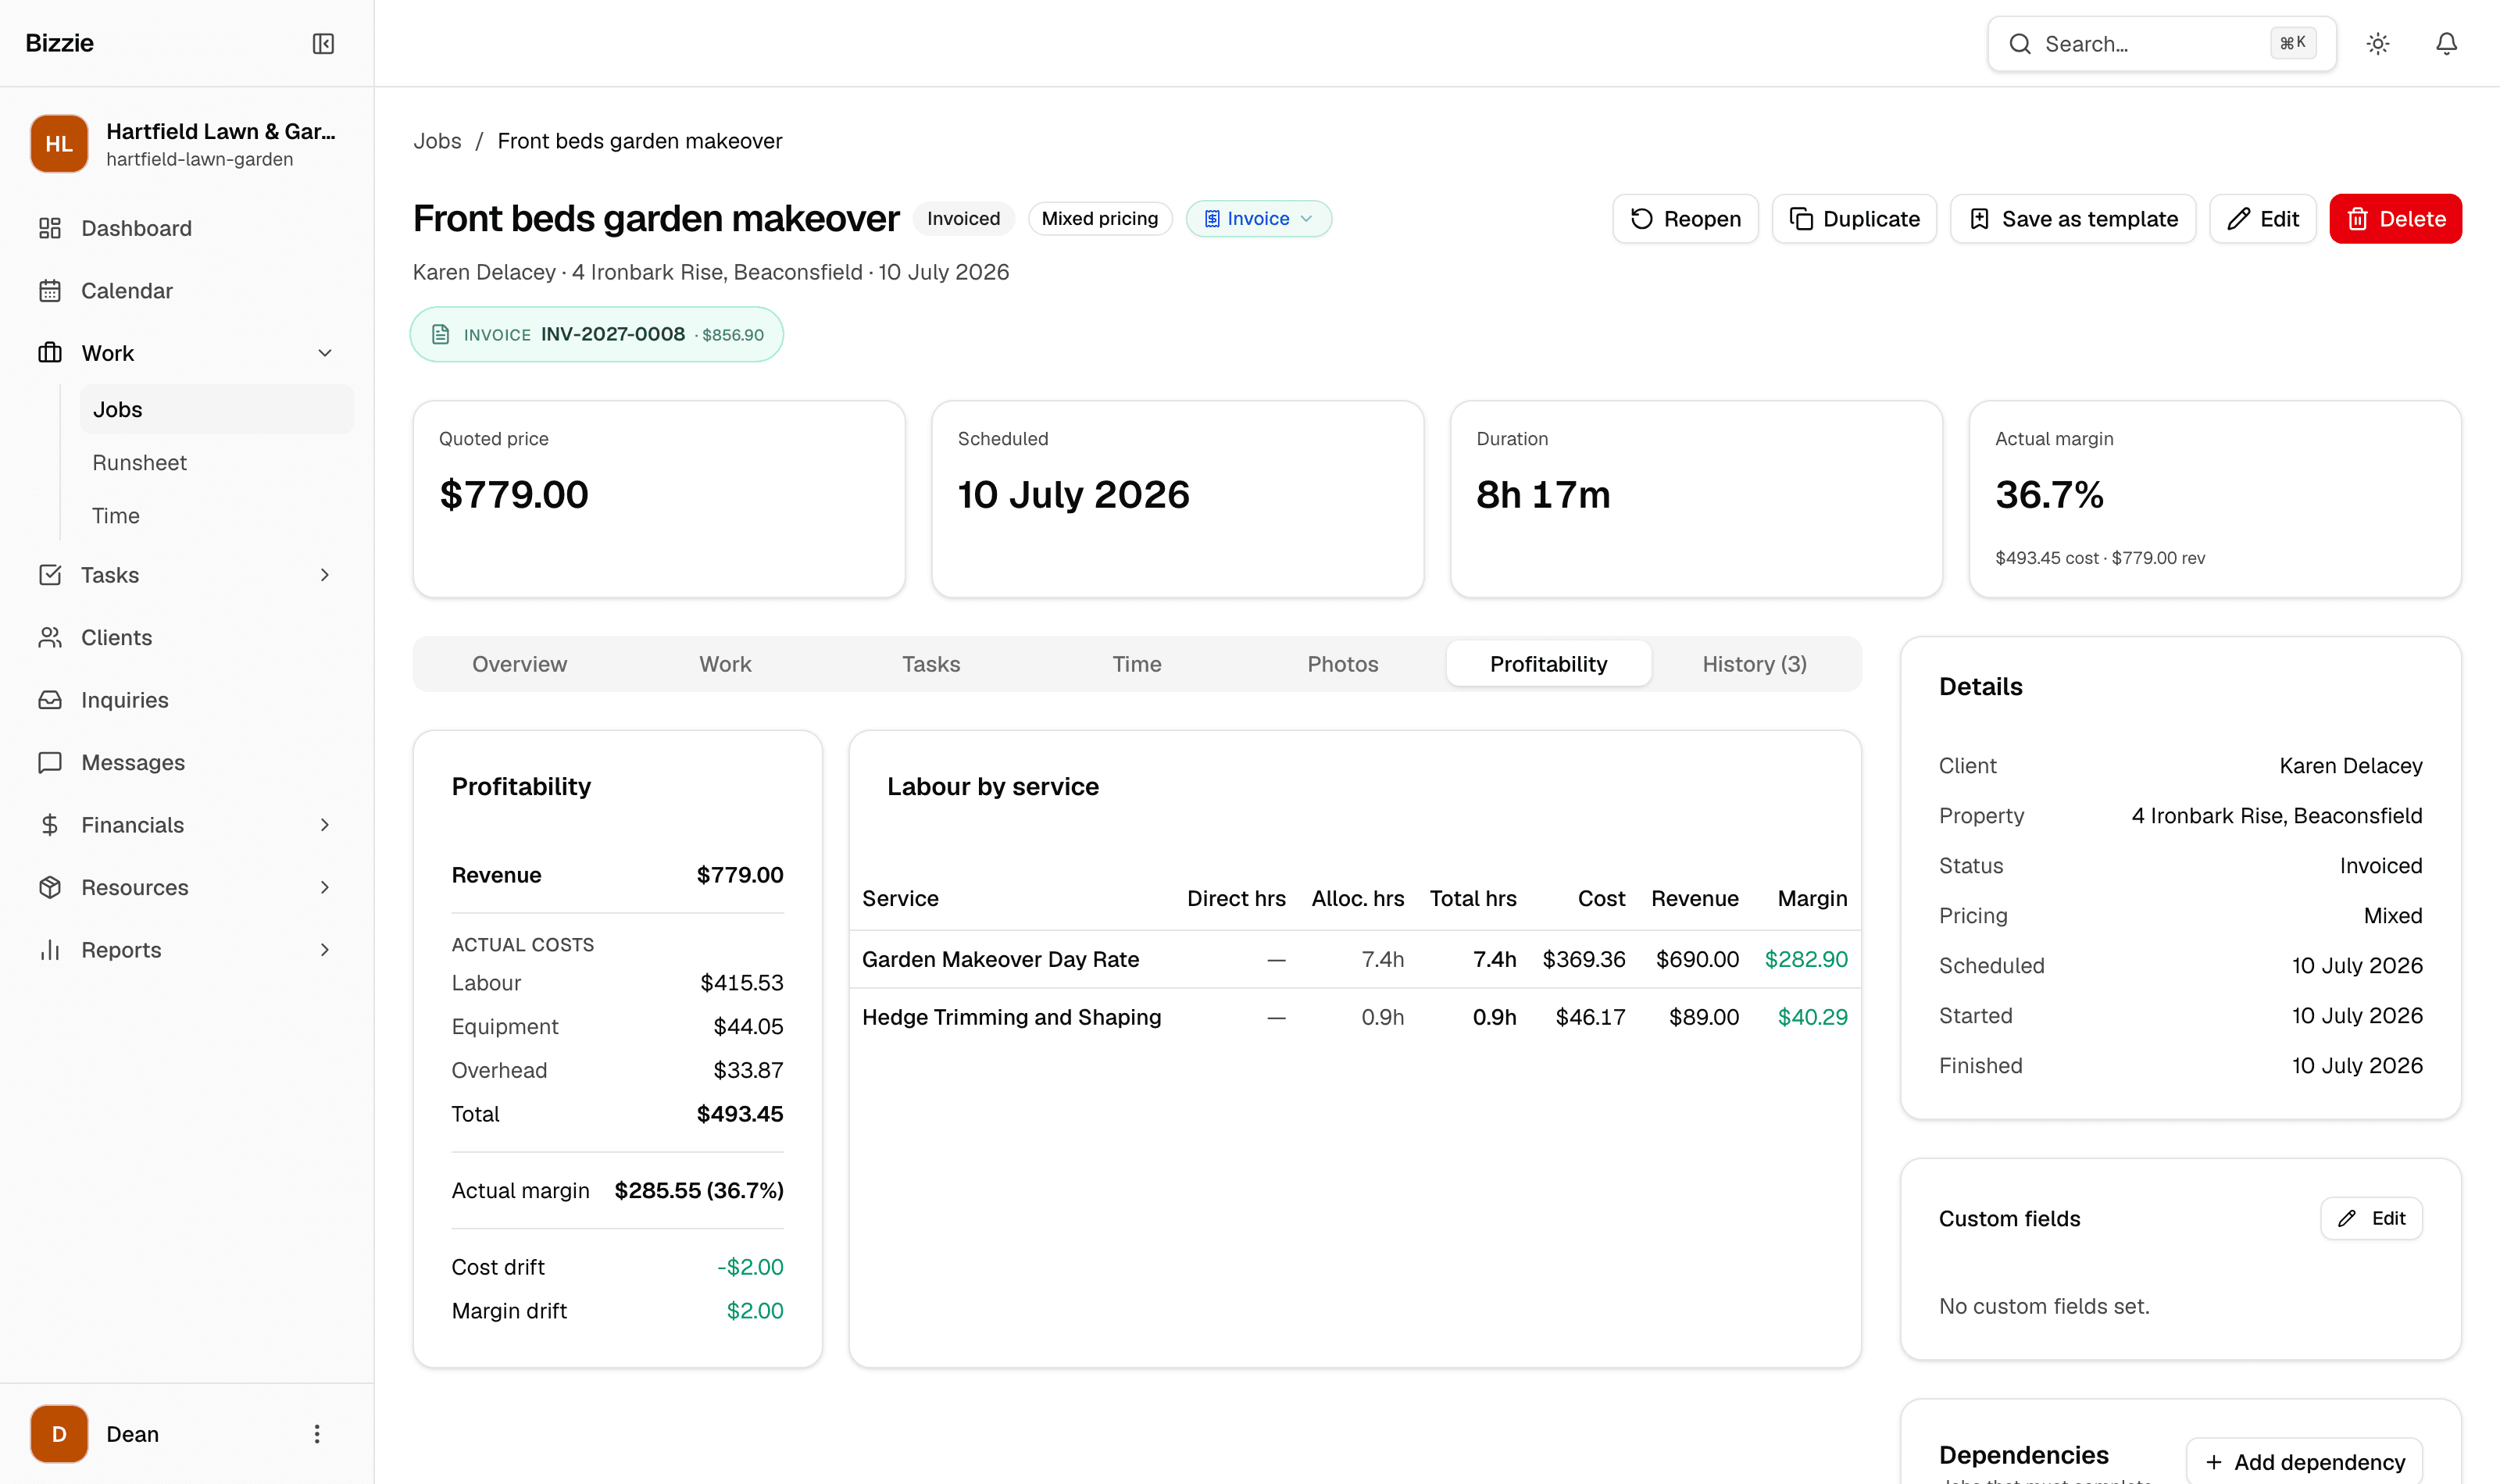
Task: Open Time under Work
Action: click(217, 516)
